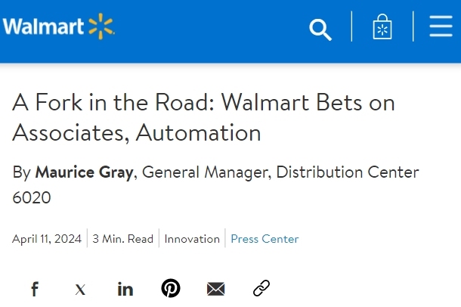
Task: Click the 3 Min. Read label
Action: tap(122, 239)
